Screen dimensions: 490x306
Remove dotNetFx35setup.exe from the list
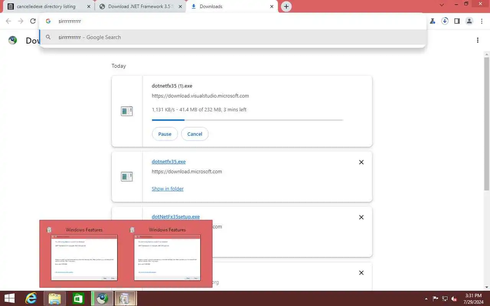[x=361, y=217]
